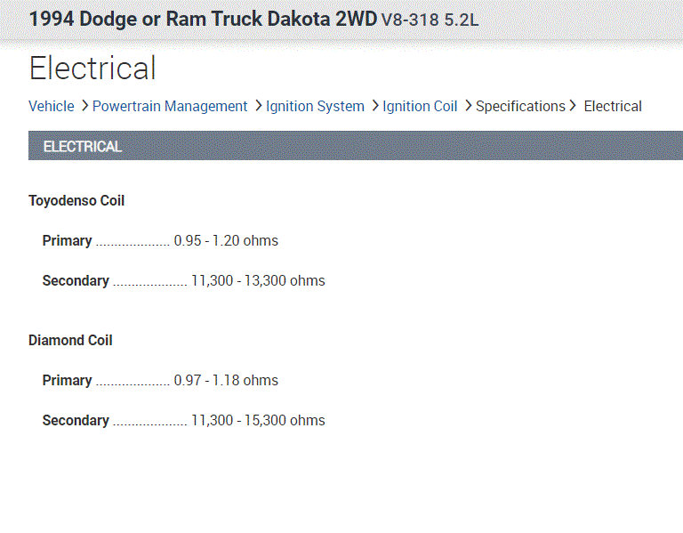The image size is (683, 533).
Task: Open the Powertrain Management breadcrumb link
Action: (x=170, y=106)
